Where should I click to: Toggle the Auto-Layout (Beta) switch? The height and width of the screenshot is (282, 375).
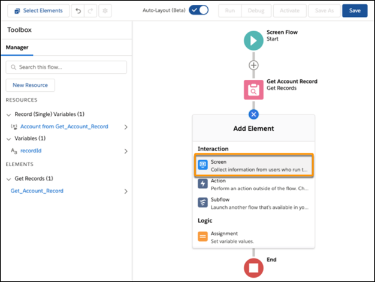pos(198,10)
